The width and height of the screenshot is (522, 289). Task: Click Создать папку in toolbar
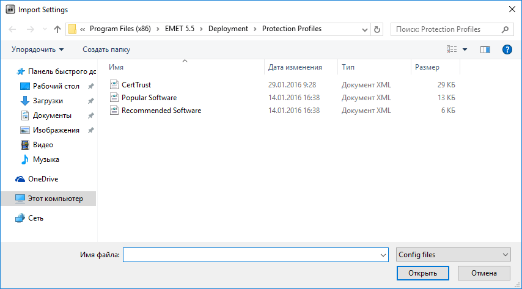(x=106, y=49)
